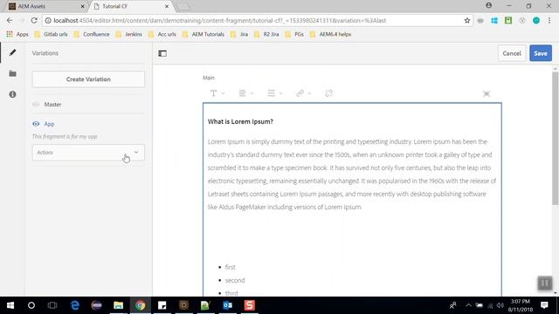Viewport: 559px width, 314px height.
Task: Close the Tutorial CF tab
Action: coord(167,6)
